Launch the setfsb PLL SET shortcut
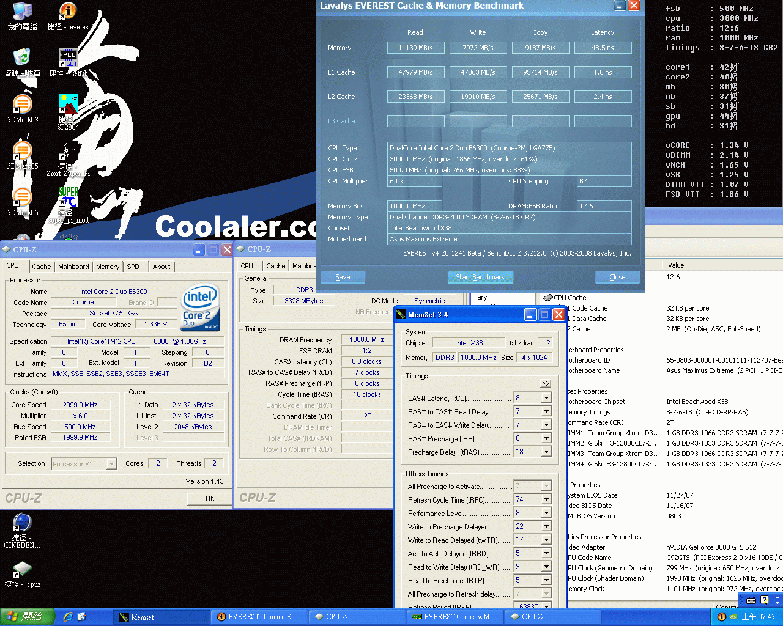This screenshot has width=783, height=626. coord(68,62)
